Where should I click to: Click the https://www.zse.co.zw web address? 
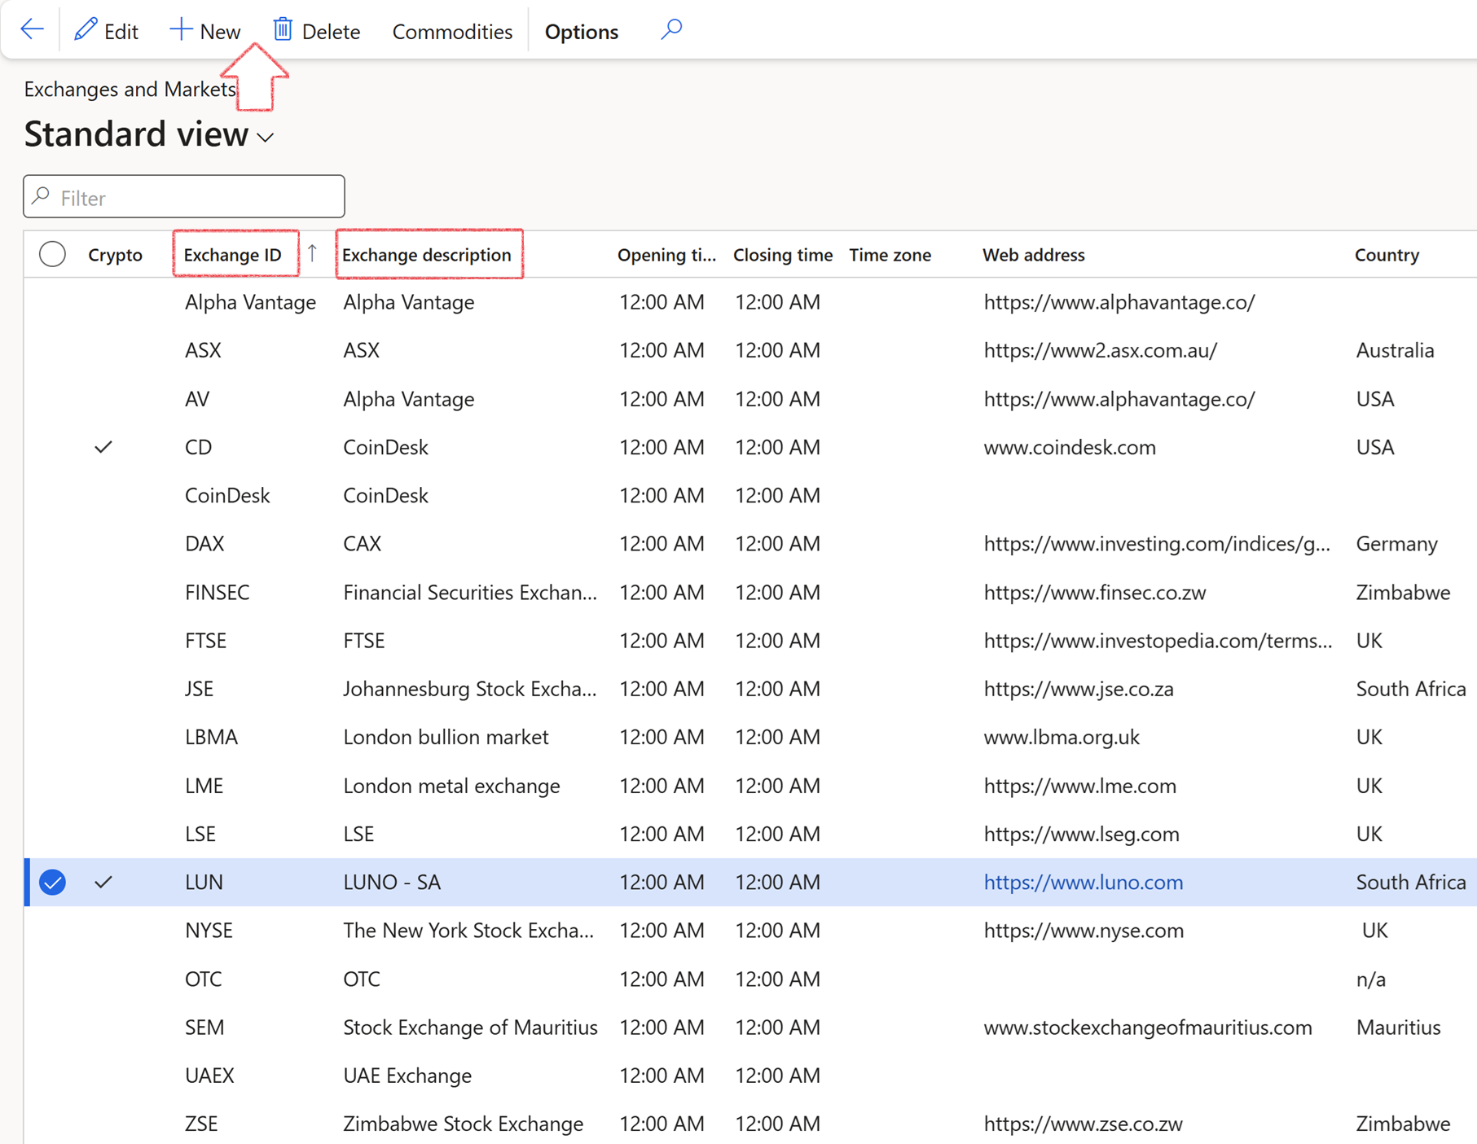tap(1083, 1124)
